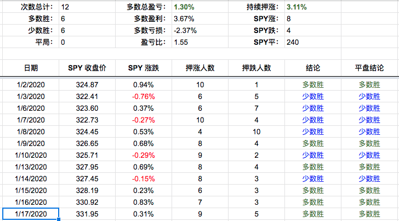Click the 押涨人数 header cell
The width and height of the screenshot is (399, 221).
coord(200,68)
